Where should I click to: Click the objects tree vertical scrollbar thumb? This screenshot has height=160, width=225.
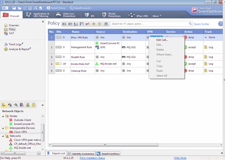[43, 133]
